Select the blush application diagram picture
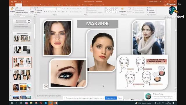The image size is (186, 105). tap(142, 72)
